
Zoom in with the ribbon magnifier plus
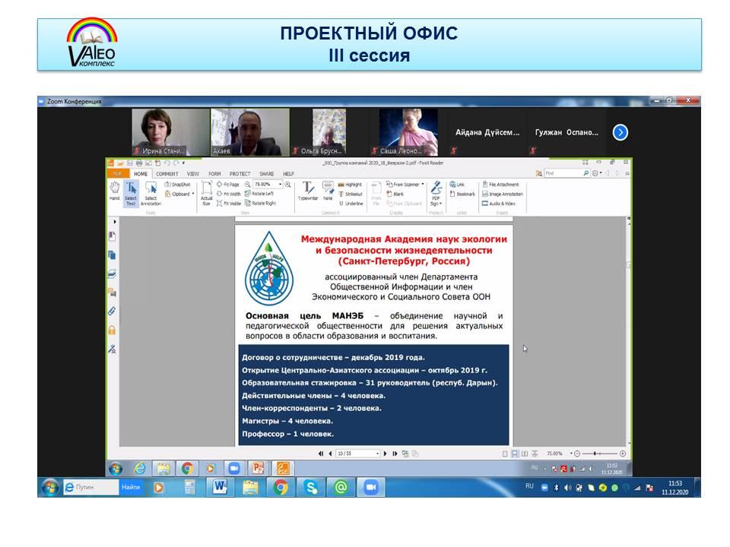[288, 185]
